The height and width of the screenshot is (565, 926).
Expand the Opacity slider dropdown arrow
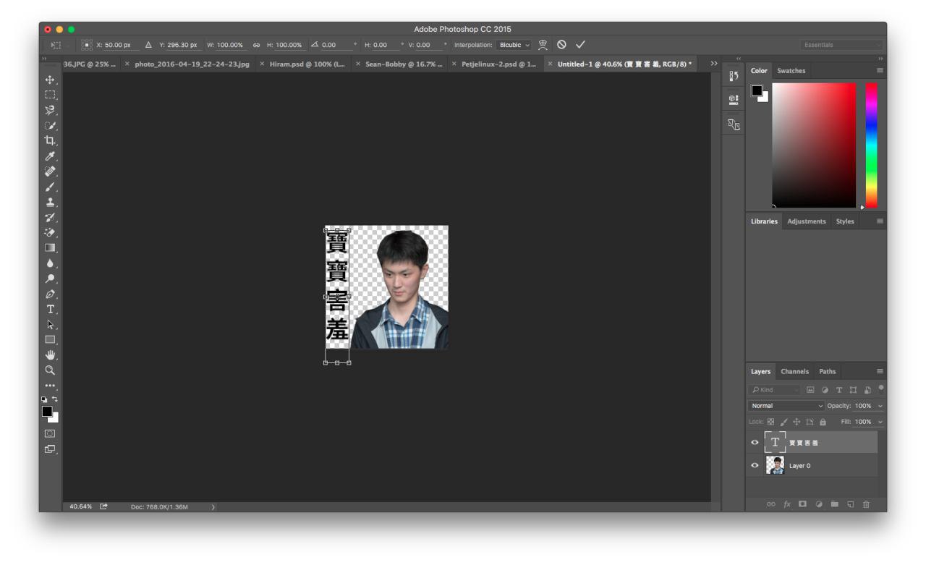(x=880, y=406)
